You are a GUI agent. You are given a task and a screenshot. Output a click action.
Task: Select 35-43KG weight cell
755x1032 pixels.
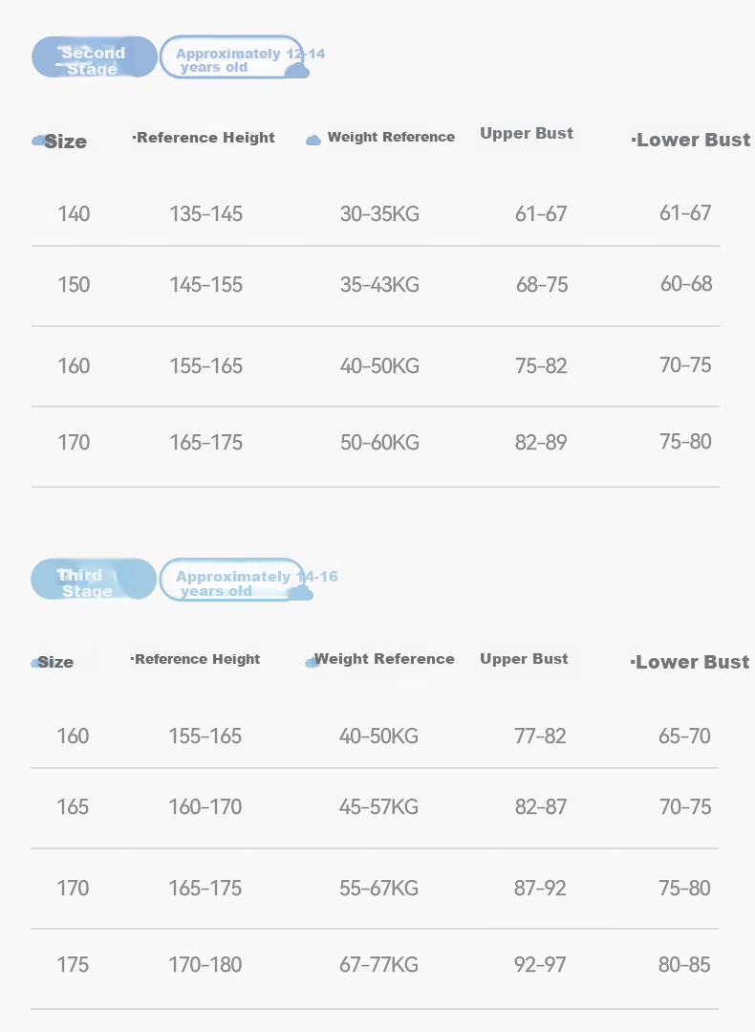[379, 284]
